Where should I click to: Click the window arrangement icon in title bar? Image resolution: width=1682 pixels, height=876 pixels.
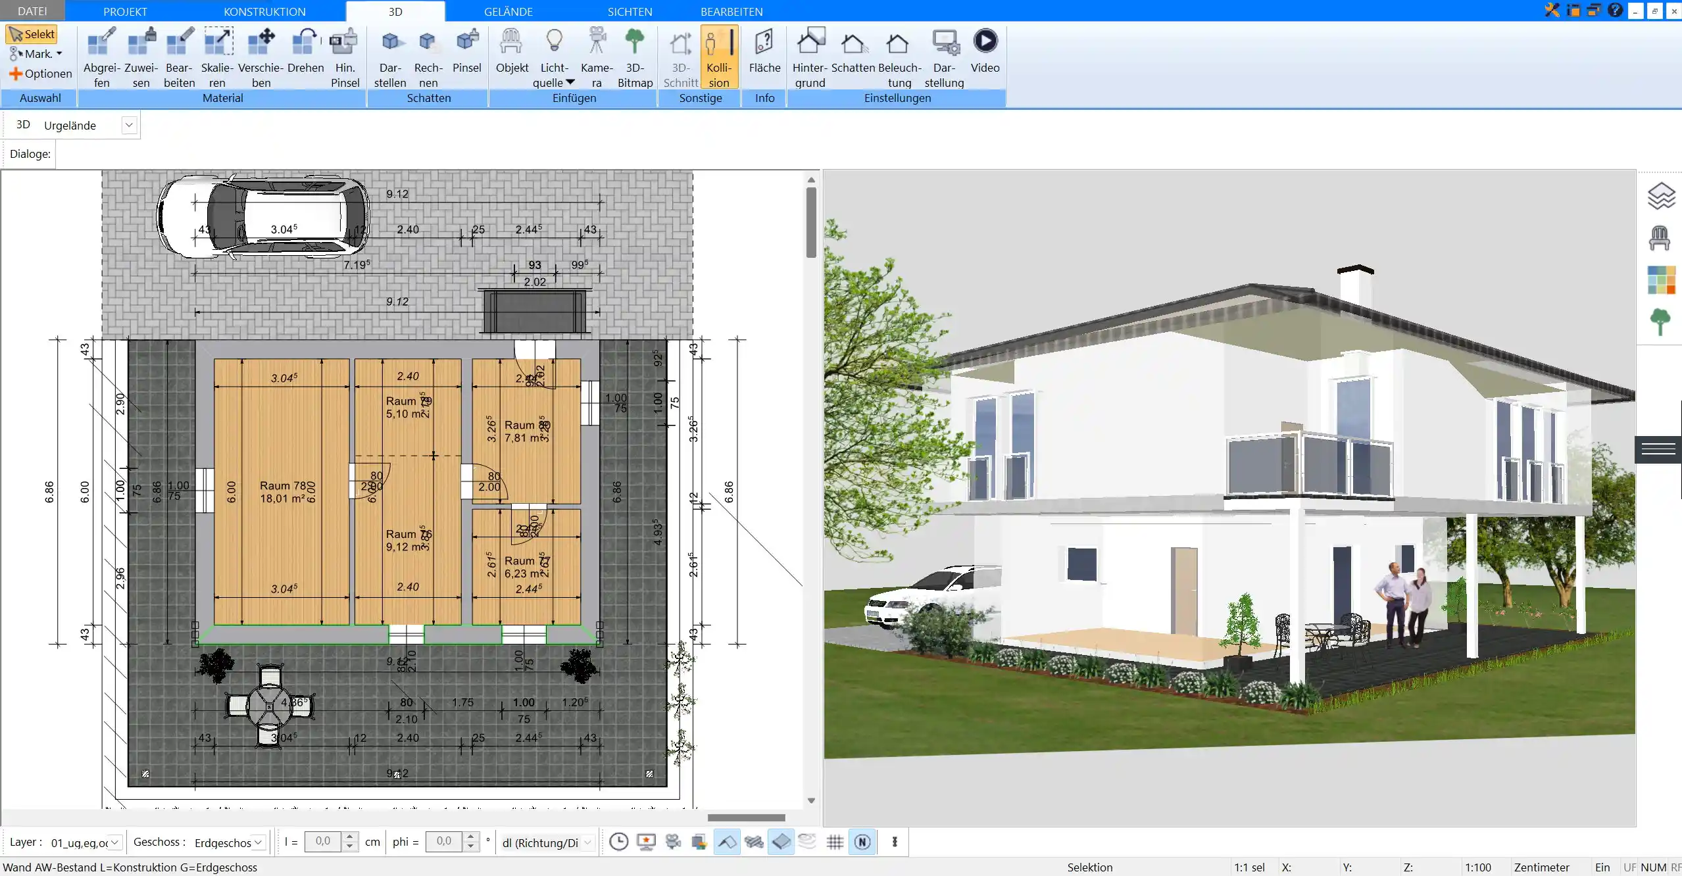[x=1594, y=10]
